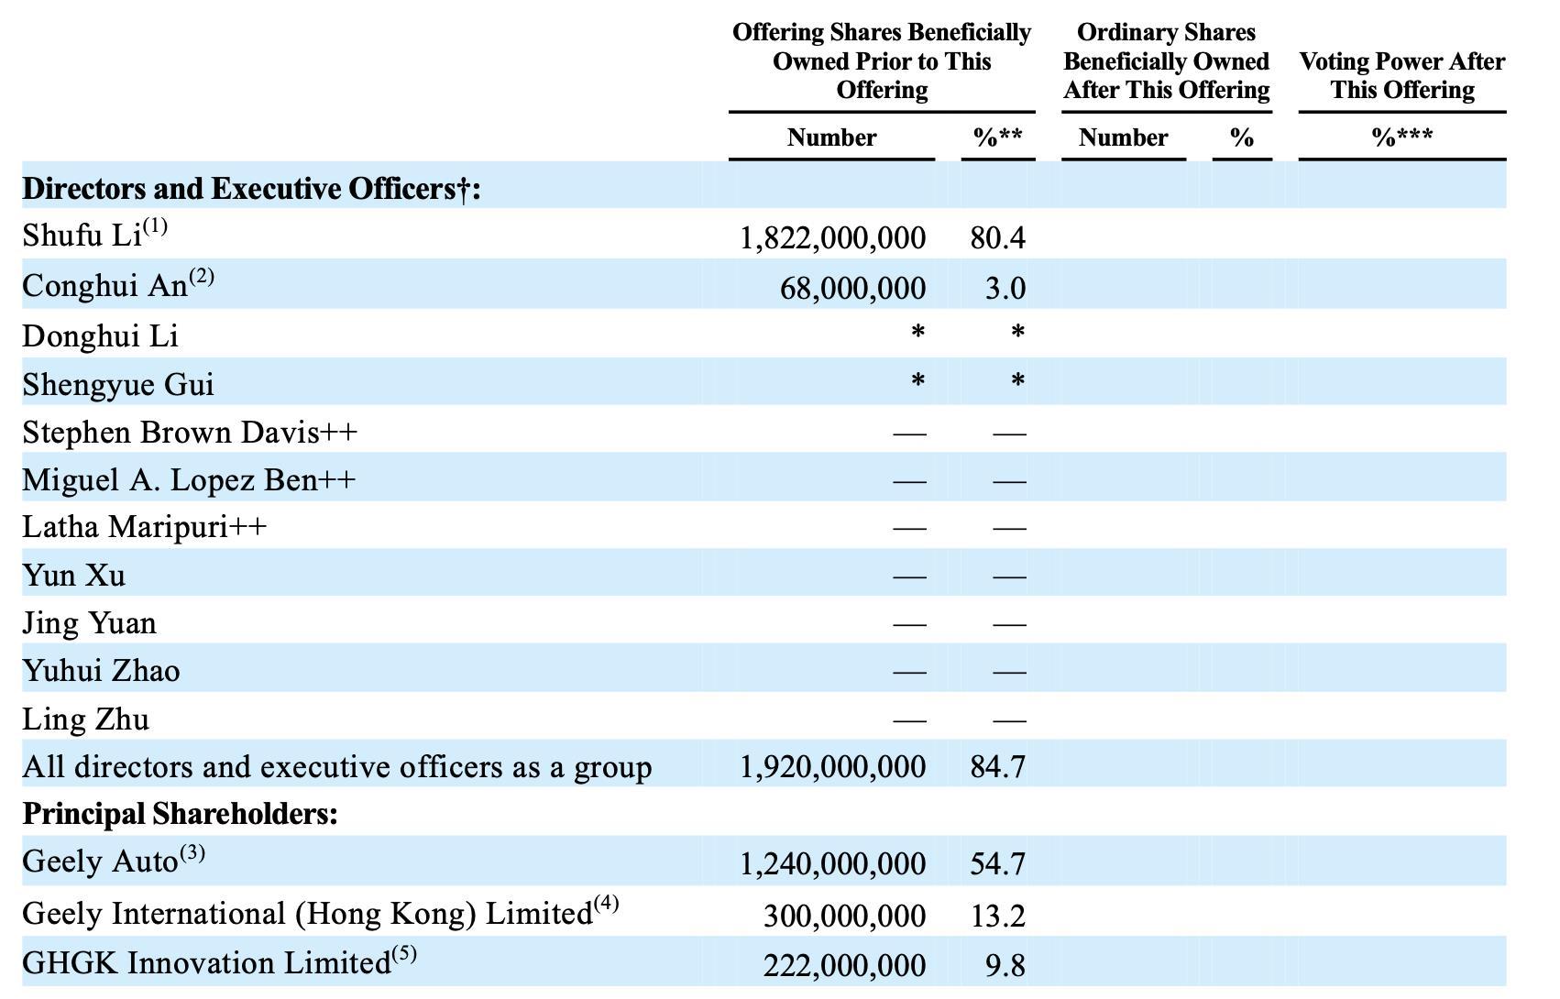
Task: Click the 3.0 percentage for Conghui An
Action: click(x=1005, y=289)
